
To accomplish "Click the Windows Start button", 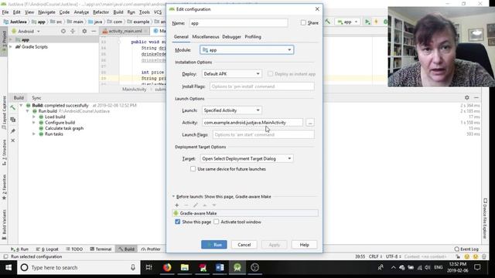I will pyautogui.click(x=9, y=268).
